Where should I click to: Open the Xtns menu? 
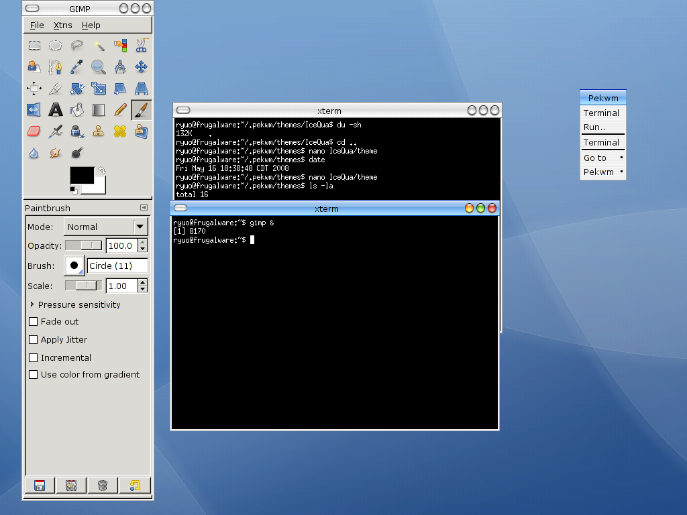coord(62,25)
